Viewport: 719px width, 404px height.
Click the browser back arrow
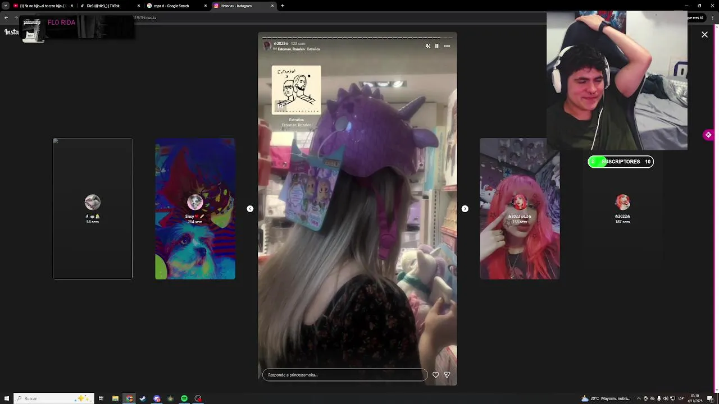(x=6, y=17)
